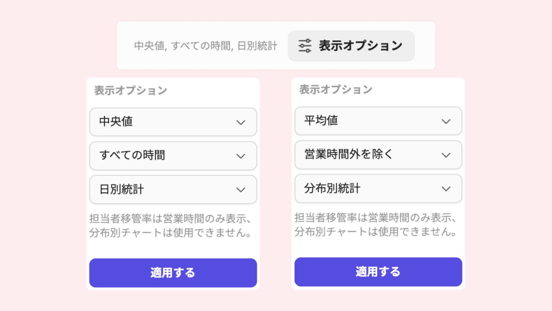Click the chevron in 日別統計 dropdown

point(241,190)
